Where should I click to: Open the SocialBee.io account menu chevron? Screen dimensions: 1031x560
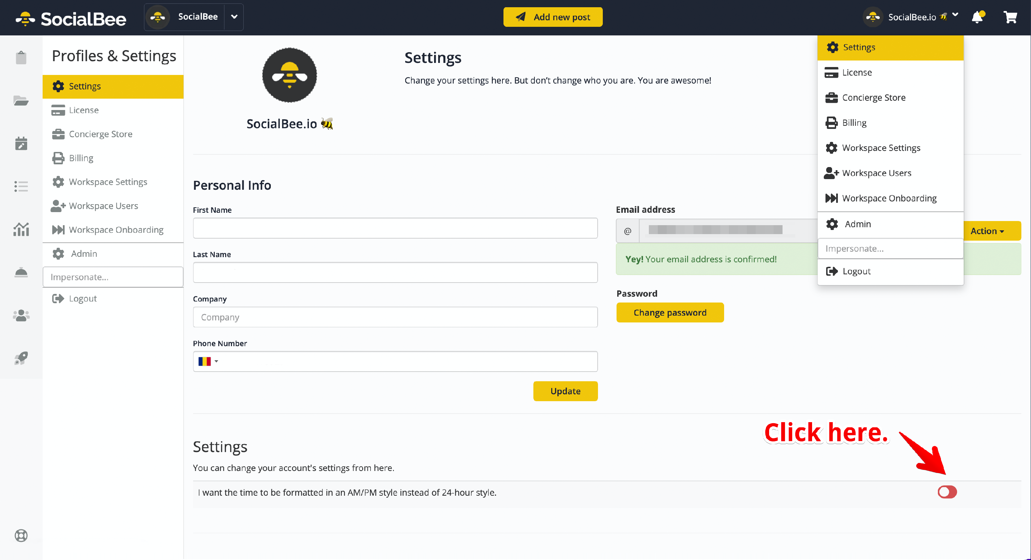click(x=955, y=15)
